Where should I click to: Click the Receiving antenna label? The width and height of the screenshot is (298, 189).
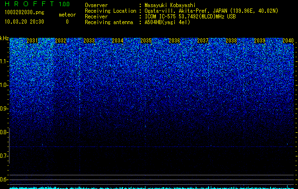point(109,22)
